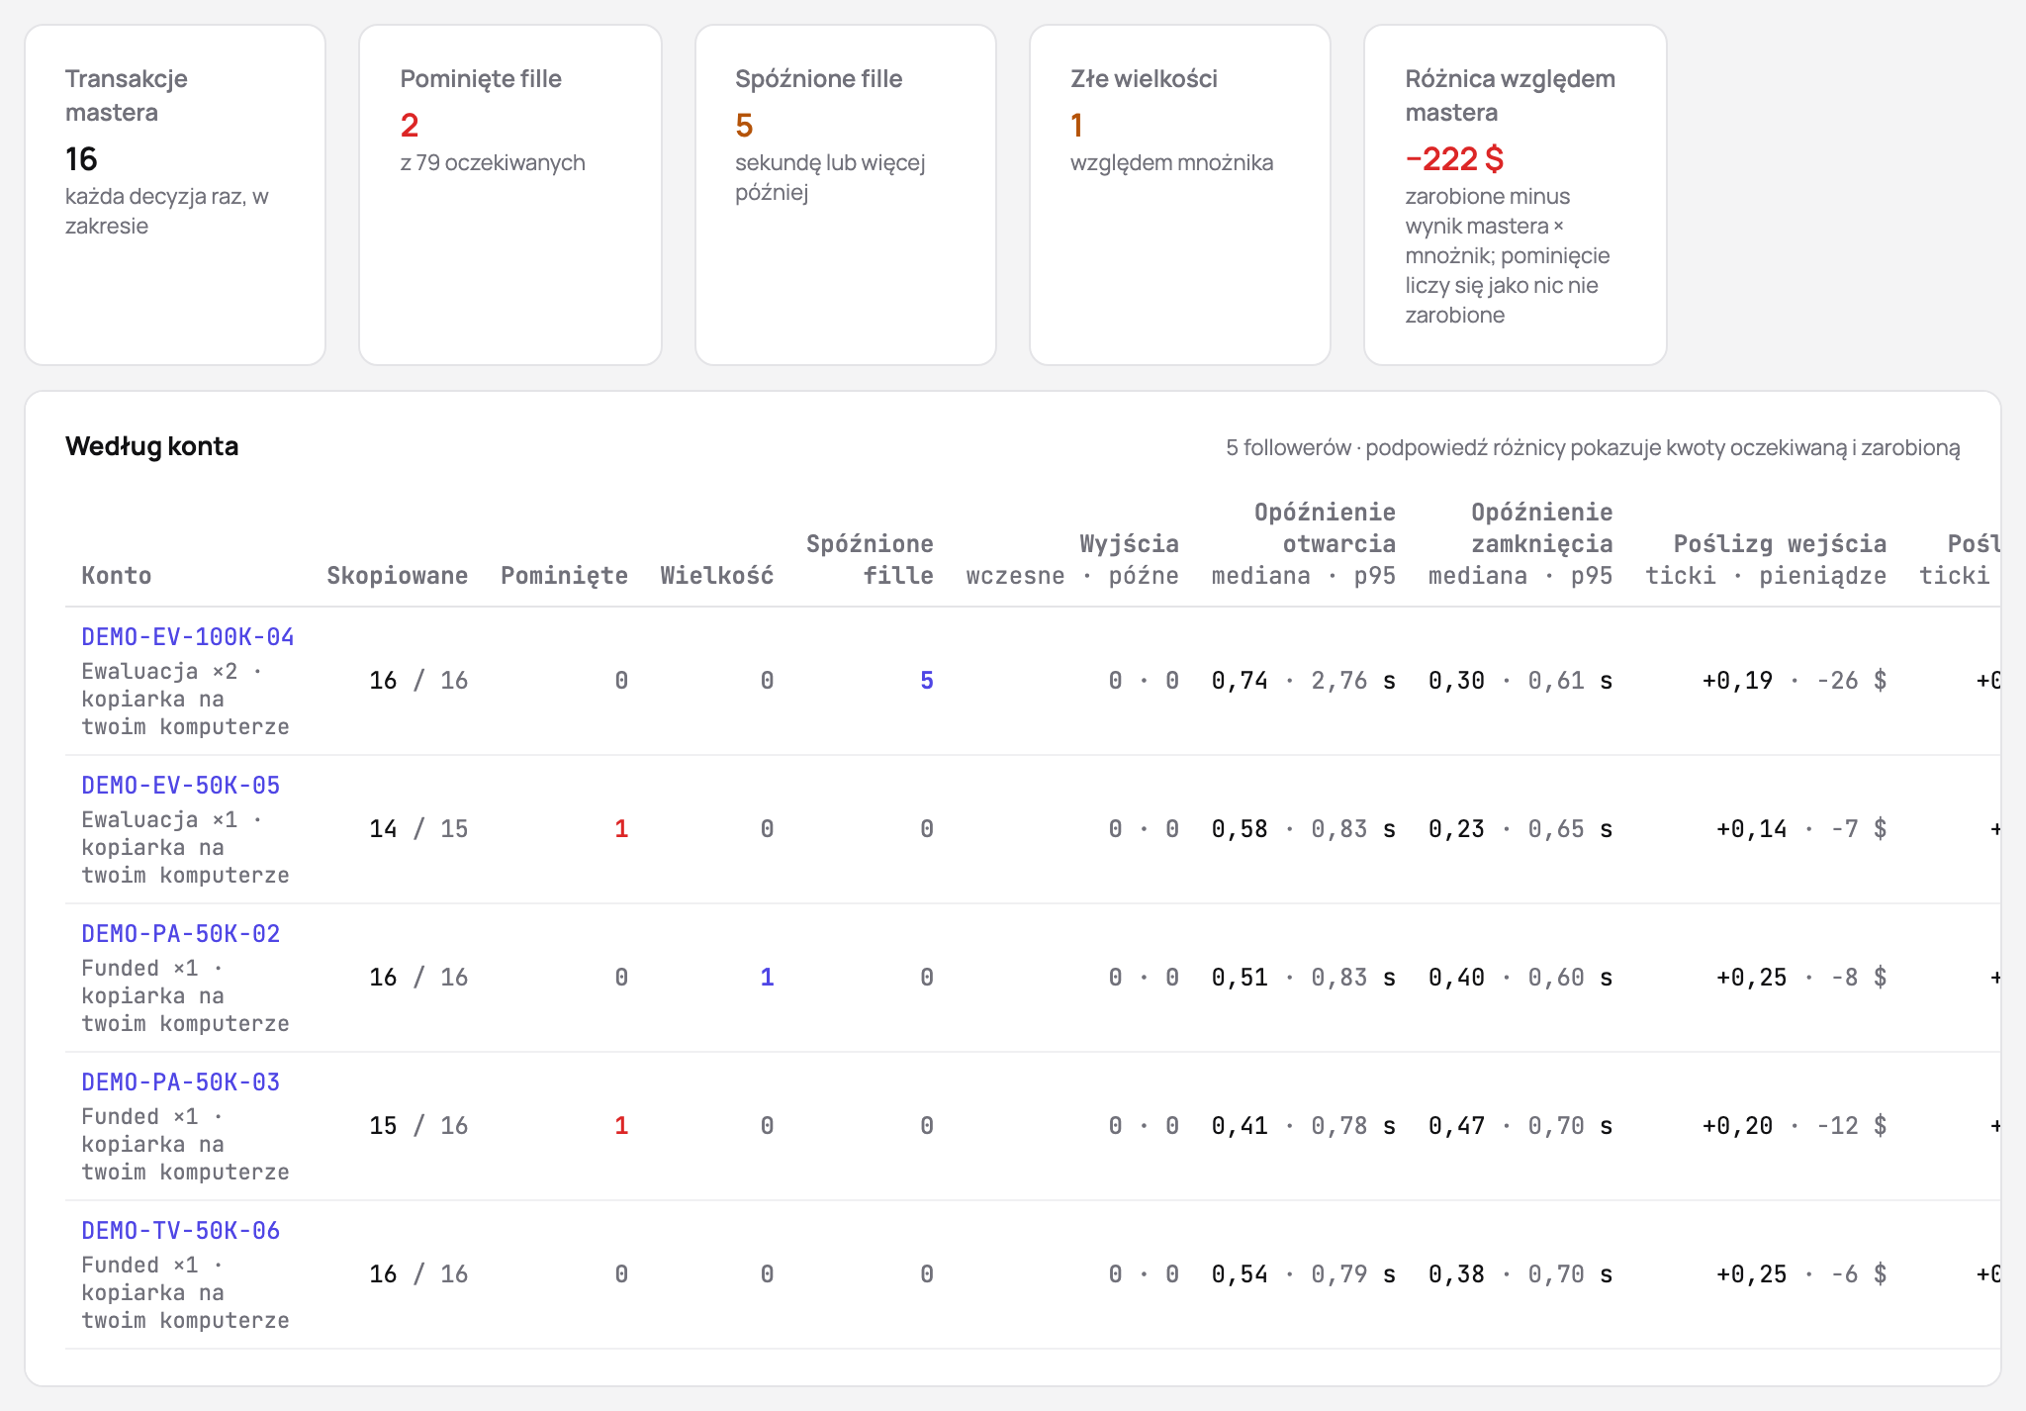This screenshot has width=2026, height=1411.
Task: Open the DEMO-PA-50K-02 account link
Action: pos(181,934)
